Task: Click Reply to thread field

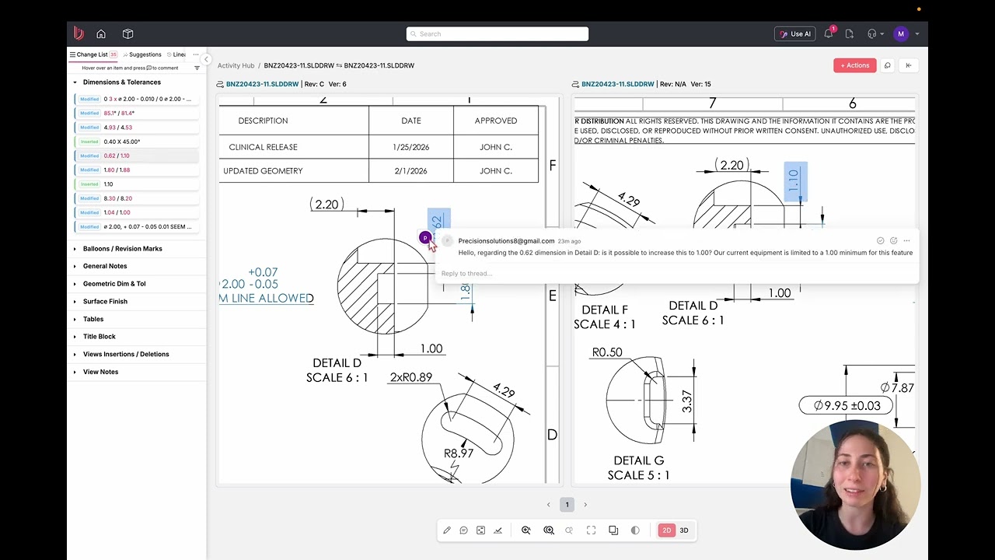Action: (x=676, y=274)
